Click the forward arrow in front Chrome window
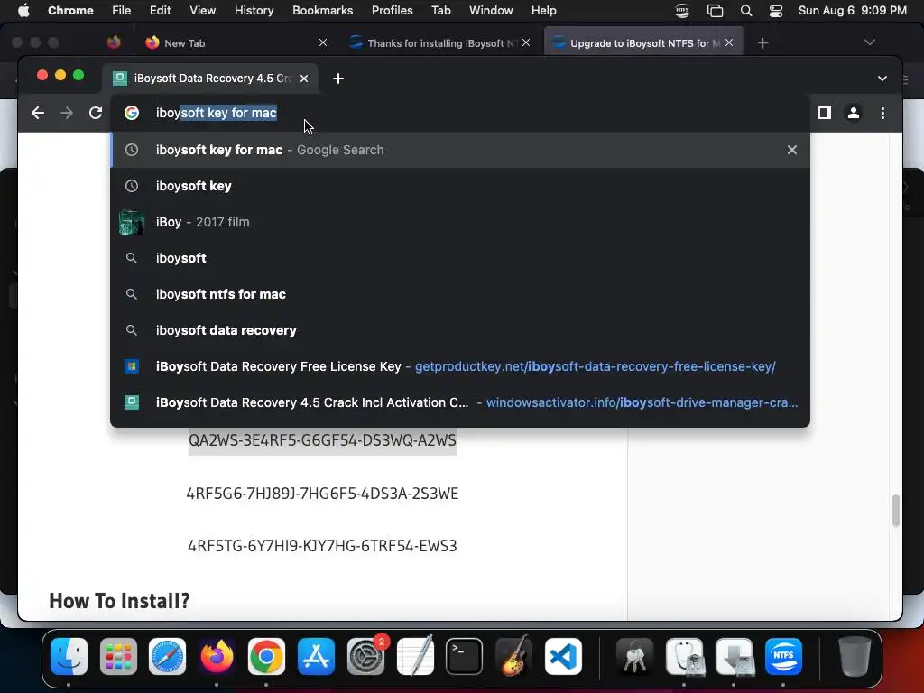Viewport: 924px width, 693px height. tap(67, 113)
